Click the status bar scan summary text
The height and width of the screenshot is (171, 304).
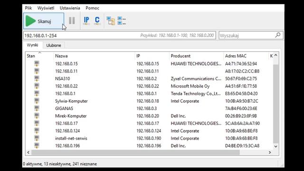coord(60,164)
